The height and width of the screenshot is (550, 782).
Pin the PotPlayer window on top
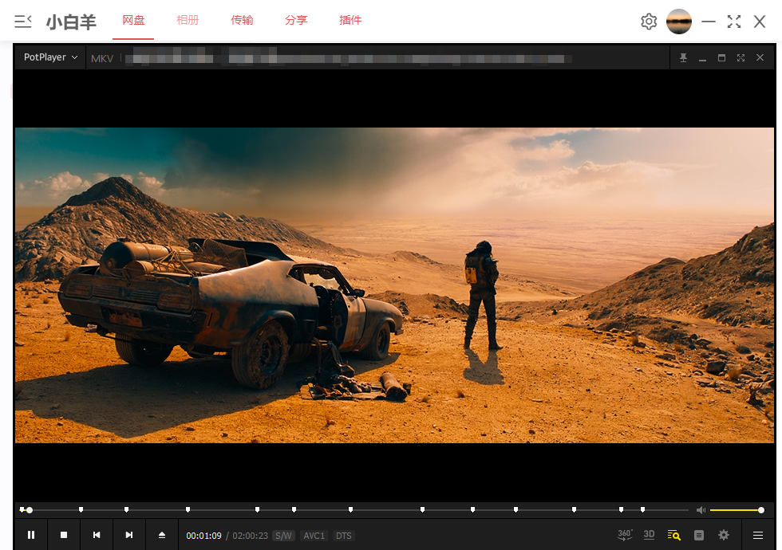tap(683, 58)
